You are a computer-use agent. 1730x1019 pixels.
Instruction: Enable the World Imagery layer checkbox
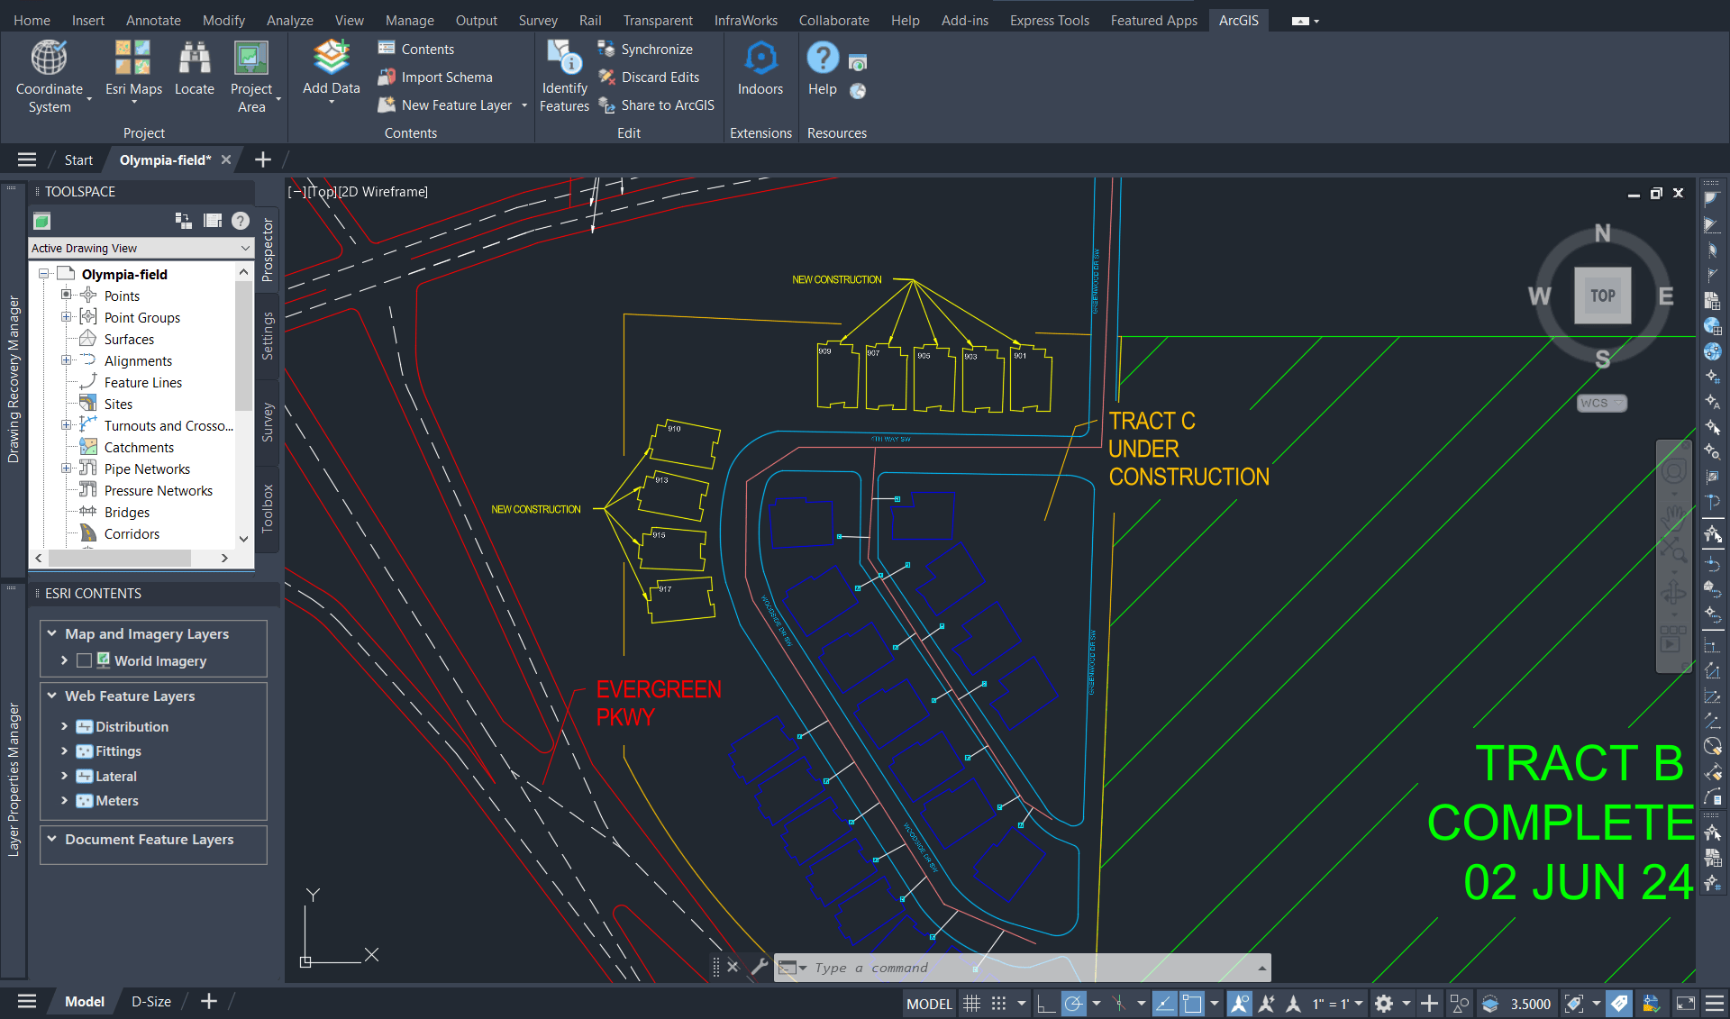click(85, 660)
